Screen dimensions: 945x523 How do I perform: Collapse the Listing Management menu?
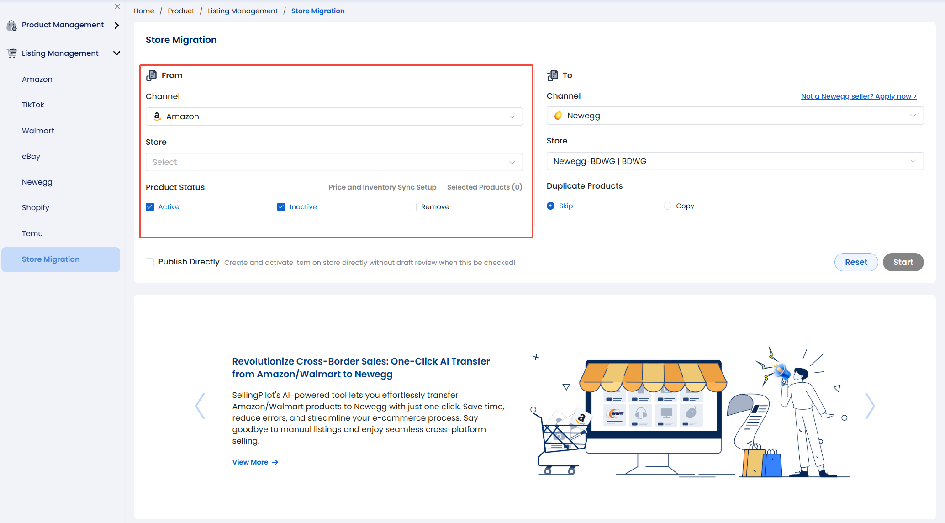point(116,53)
